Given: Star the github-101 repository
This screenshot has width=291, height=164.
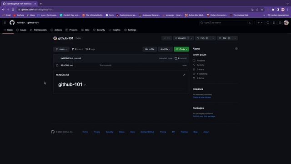Looking at the screenshot, I should click(x=225, y=38).
